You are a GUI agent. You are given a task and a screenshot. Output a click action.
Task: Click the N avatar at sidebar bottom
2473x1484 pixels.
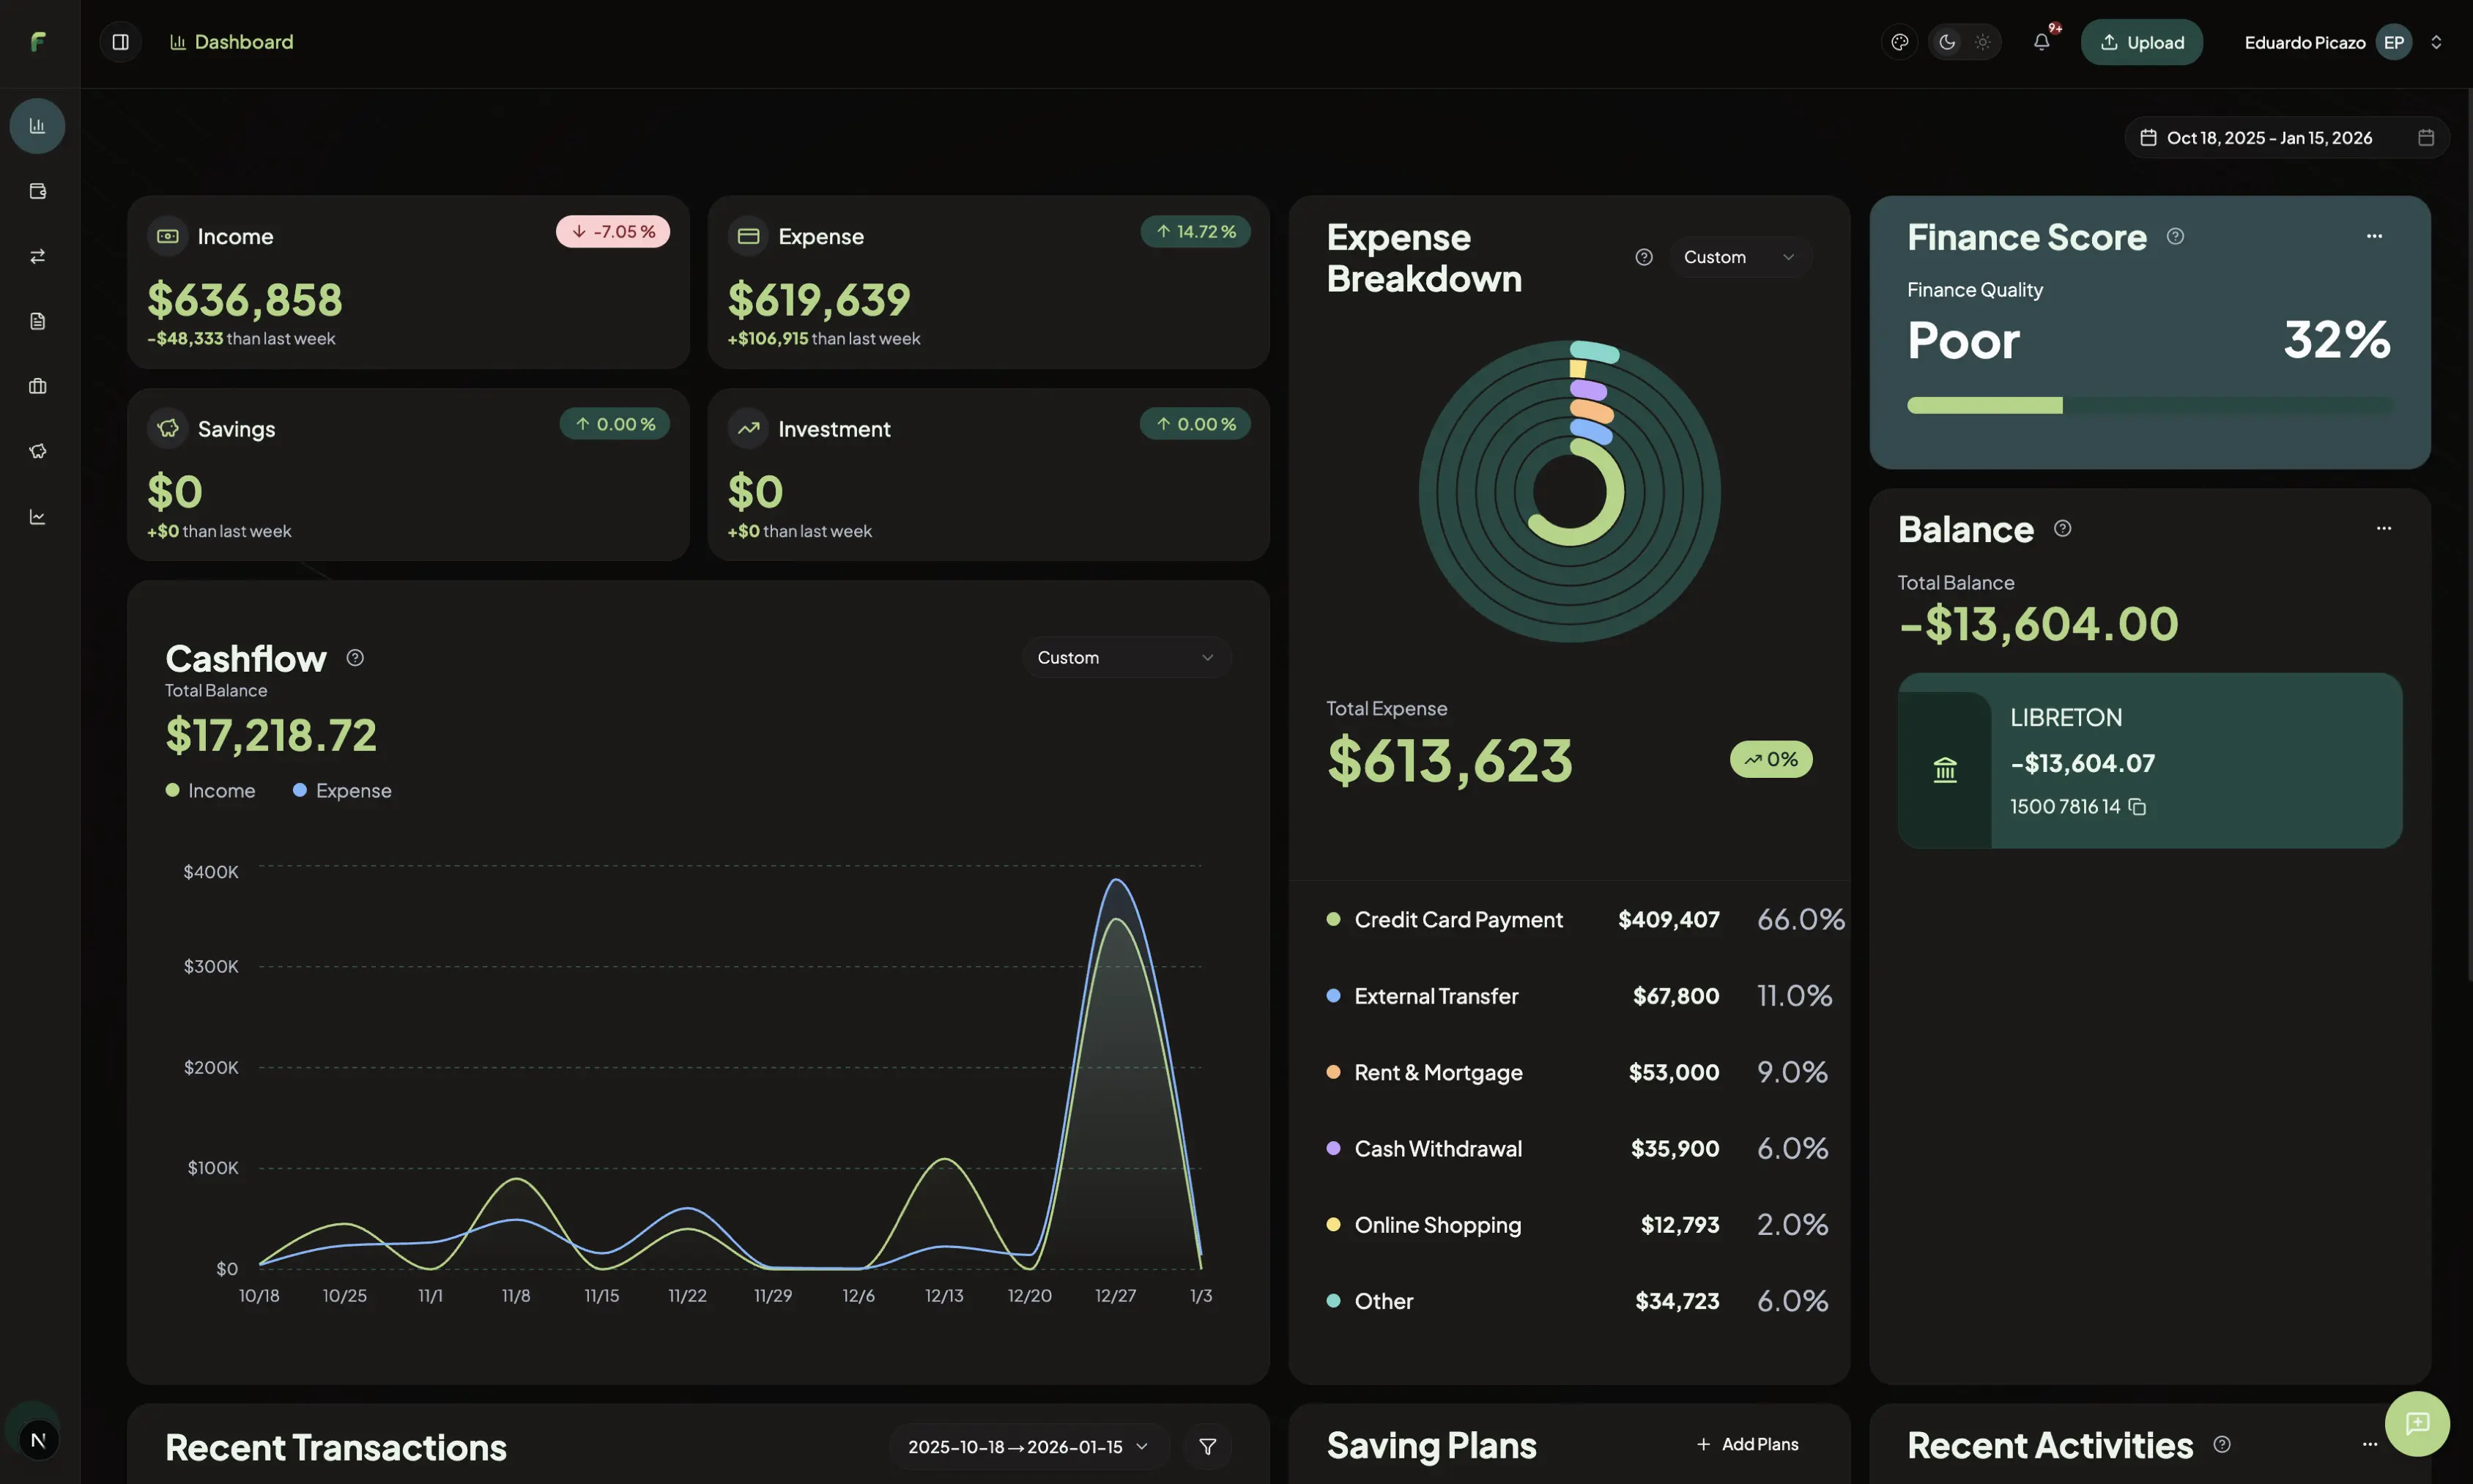(38, 1440)
